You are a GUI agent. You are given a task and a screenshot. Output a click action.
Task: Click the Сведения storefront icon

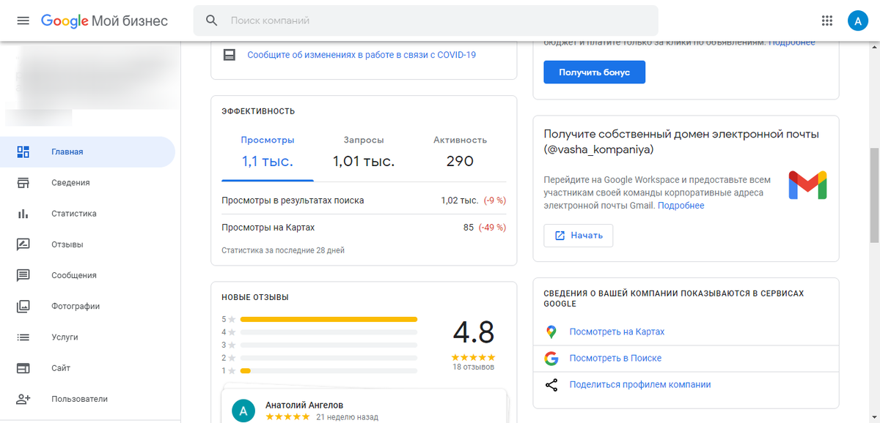pyautogui.click(x=23, y=182)
